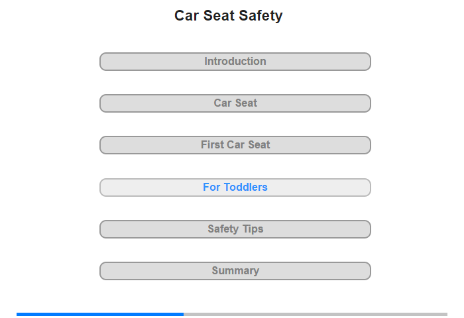Choose the Introduction menu entry
464x318 pixels.
tap(235, 62)
